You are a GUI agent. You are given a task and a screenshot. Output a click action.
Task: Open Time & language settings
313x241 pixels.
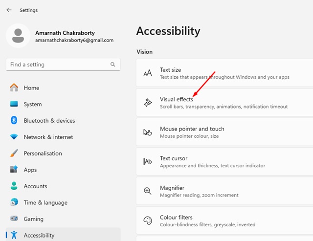(x=45, y=202)
